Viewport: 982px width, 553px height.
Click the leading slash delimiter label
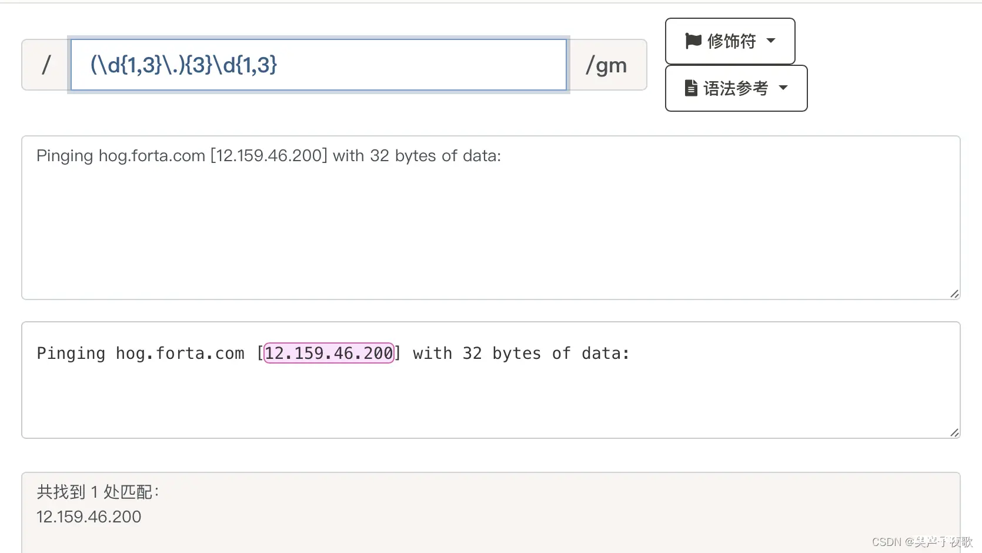coord(46,65)
